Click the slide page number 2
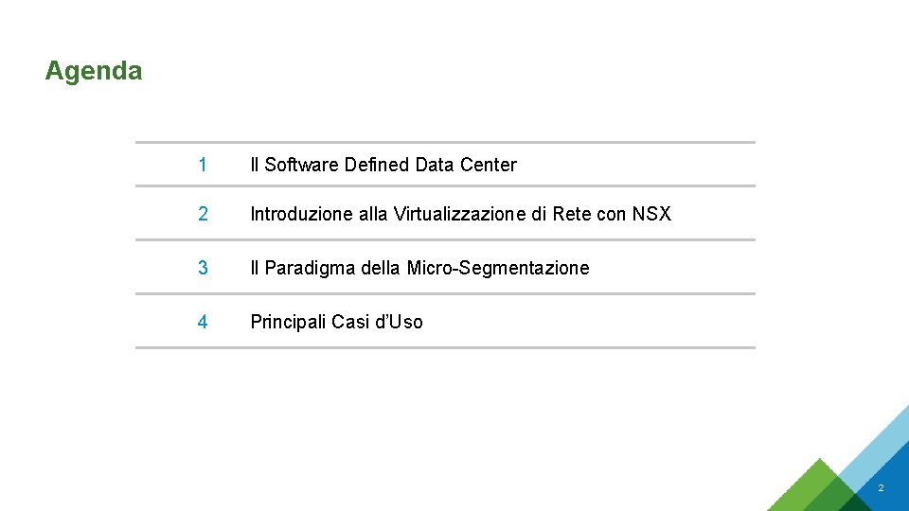909x511 pixels. [881, 488]
